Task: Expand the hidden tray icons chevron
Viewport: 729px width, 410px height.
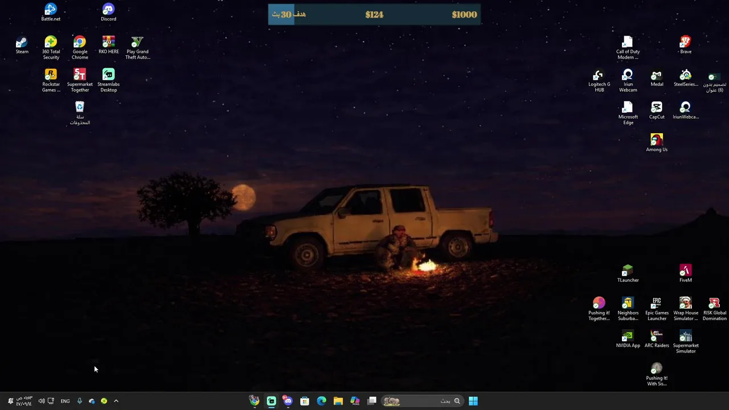Action: (x=116, y=401)
